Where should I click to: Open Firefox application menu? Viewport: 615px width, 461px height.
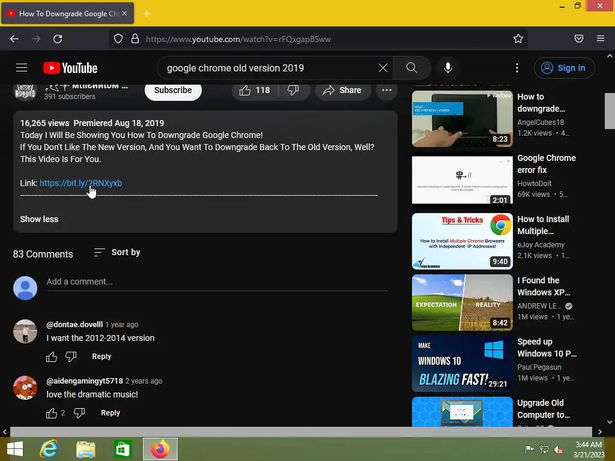point(601,39)
